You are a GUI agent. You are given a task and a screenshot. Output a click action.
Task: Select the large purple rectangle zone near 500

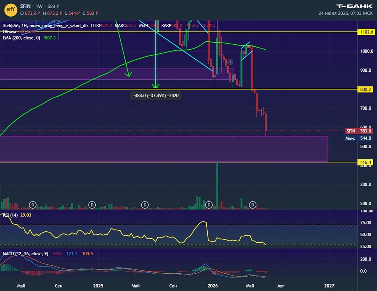[x=164, y=149]
